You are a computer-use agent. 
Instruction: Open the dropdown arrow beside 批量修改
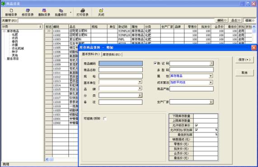tap(71, 12)
